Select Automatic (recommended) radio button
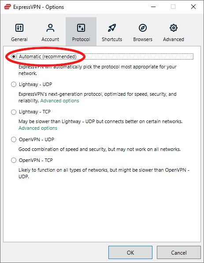The height and width of the screenshot is (263, 204). 14,56
